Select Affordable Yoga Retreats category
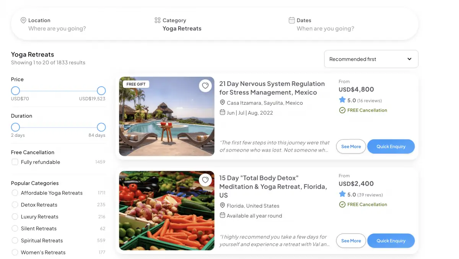 15,193
